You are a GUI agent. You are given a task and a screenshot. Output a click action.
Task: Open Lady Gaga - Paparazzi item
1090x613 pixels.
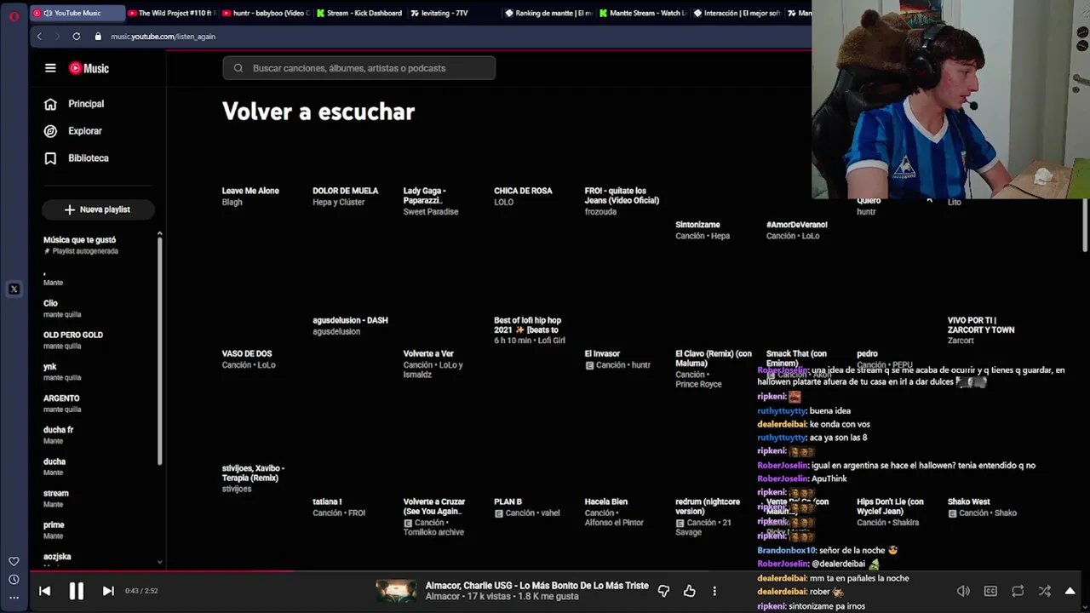(x=425, y=196)
